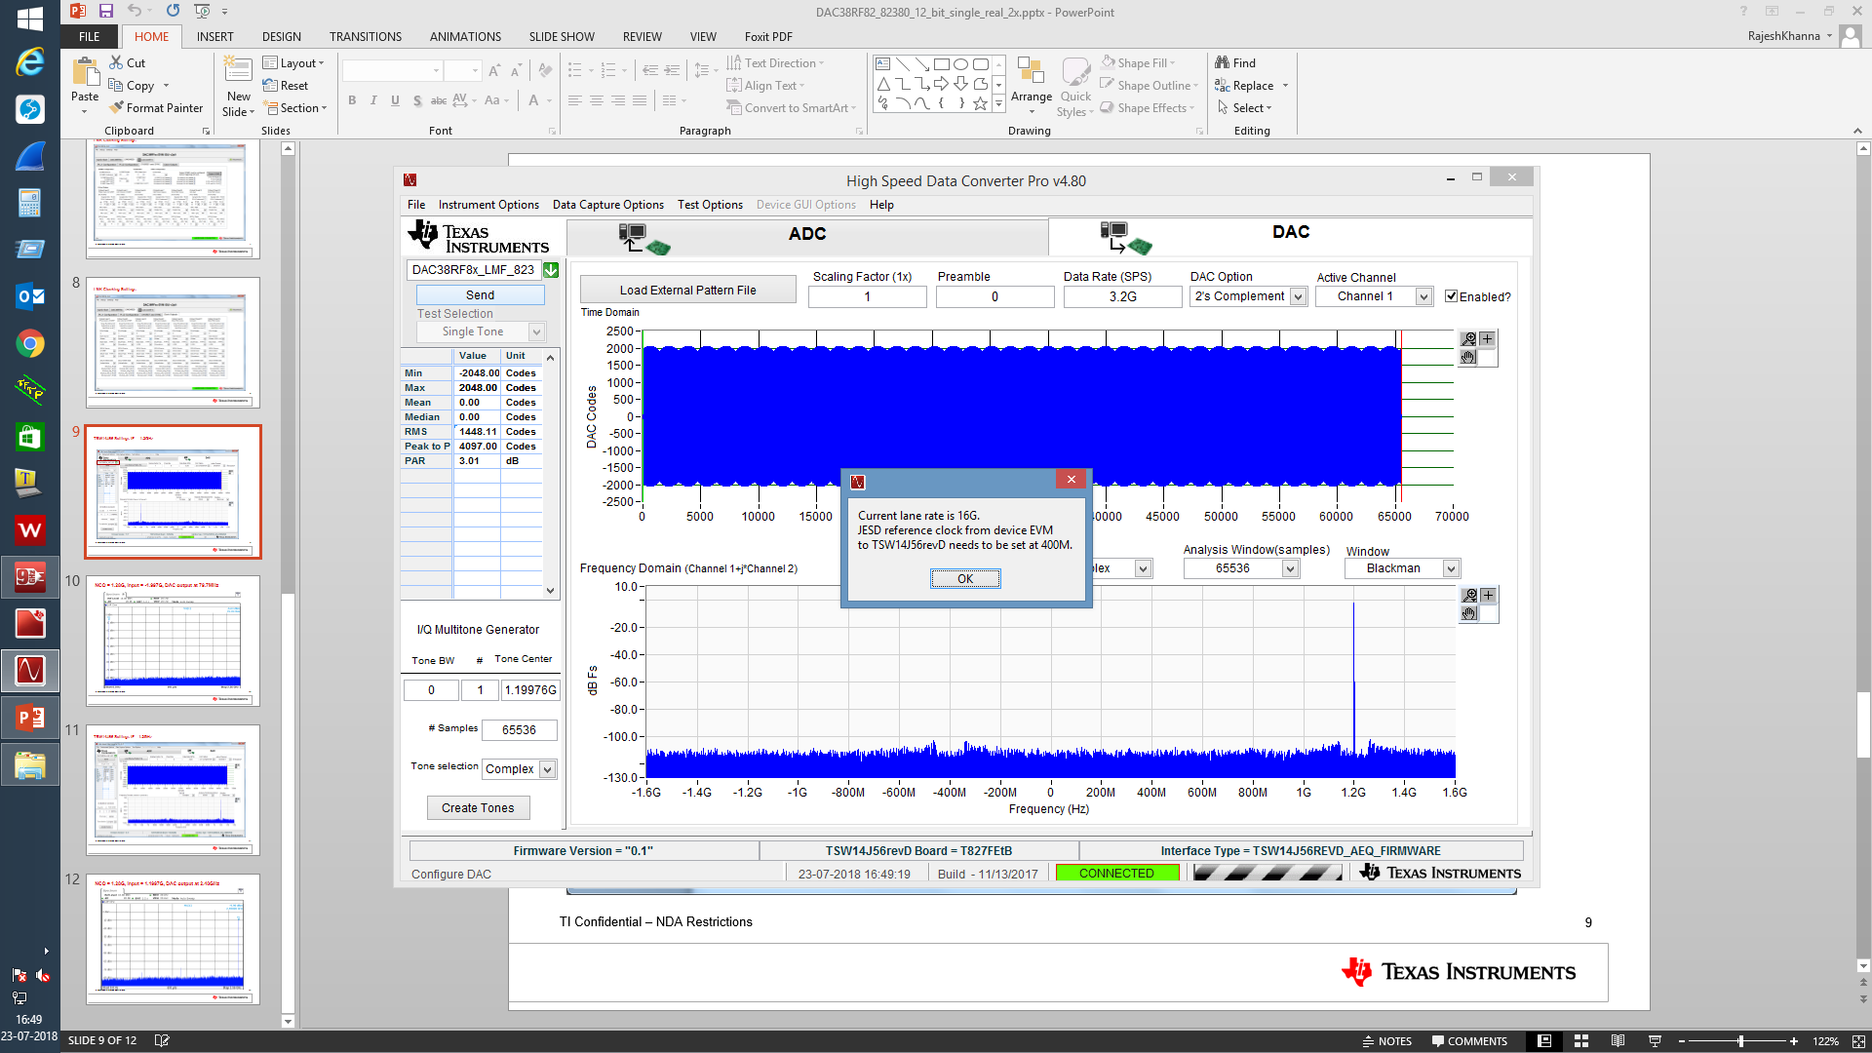Image resolution: width=1872 pixels, height=1053 pixels.
Task: Click the Reset slide button
Action: [287, 85]
